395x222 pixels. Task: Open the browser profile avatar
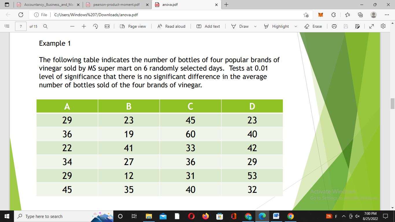point(374,15)
